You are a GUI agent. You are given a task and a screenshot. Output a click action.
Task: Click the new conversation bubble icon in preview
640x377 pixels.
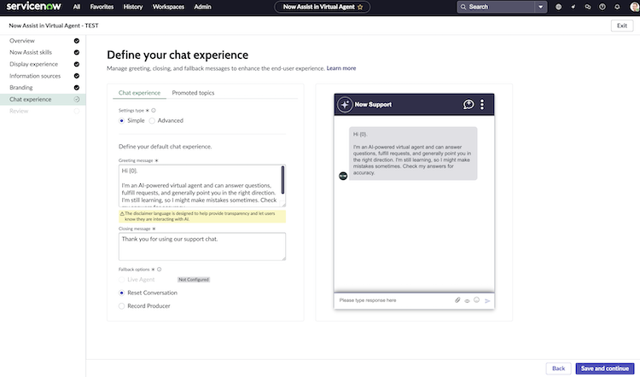(x=468, y=104)
